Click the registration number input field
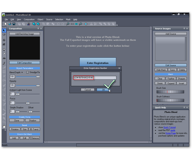 coord(95,78)
